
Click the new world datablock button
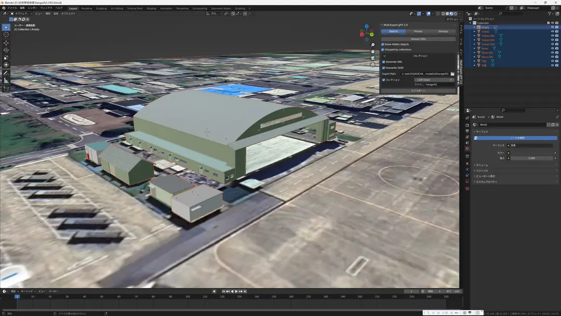553,125
